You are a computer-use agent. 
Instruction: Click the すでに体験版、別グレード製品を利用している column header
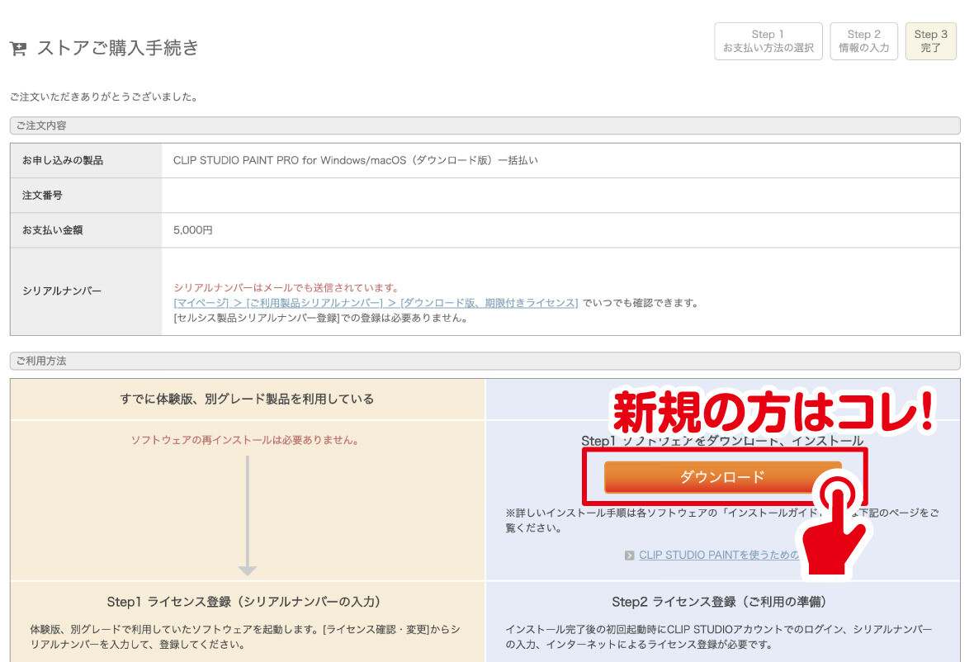[247, 400]
